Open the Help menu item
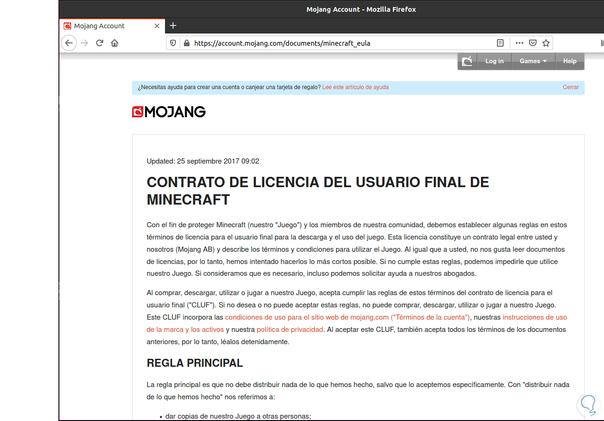Viewport: 604px width, 421px height. click(570, 61)
